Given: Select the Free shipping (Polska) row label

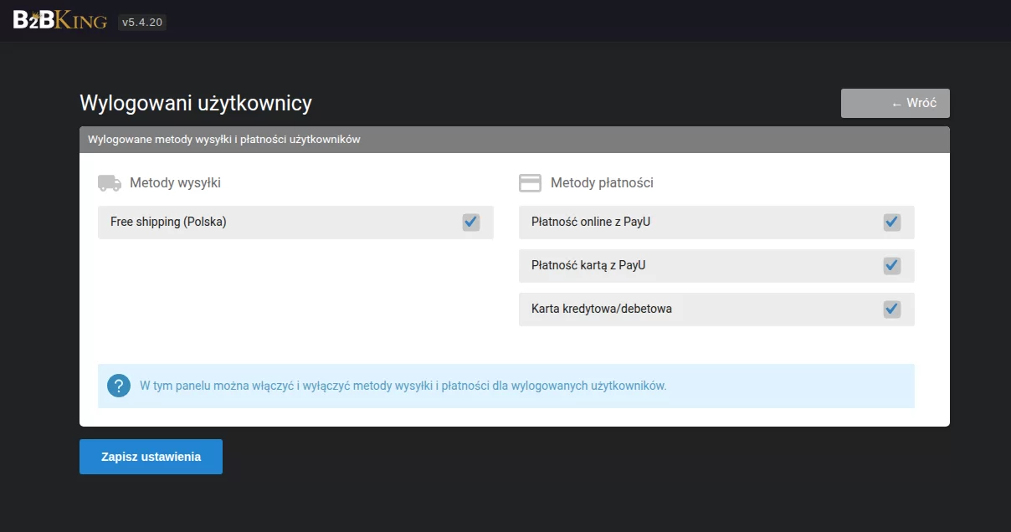Looking at the screenshot, I should (x=168, y=223).
